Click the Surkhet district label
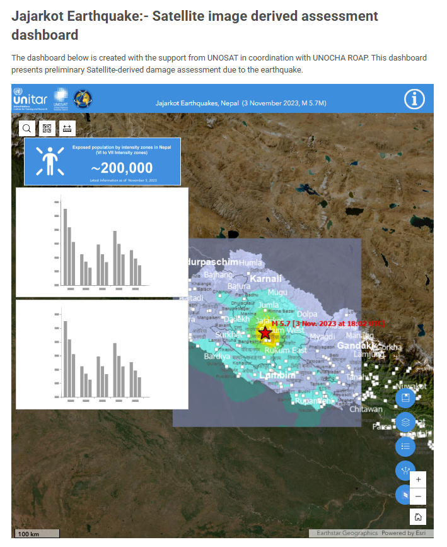447x547 pixels. point(229,334)
